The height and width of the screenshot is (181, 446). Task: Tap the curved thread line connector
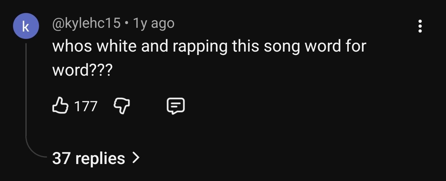coord(35,151)
